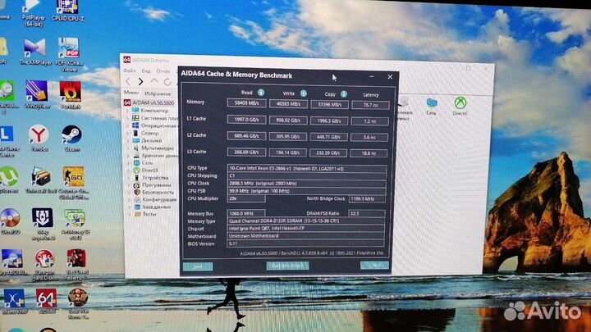The height and width of the screenshot is (332, 591).
Task: Select Устройства in AIDA64 tree
Action: click(x=151, y=177)
